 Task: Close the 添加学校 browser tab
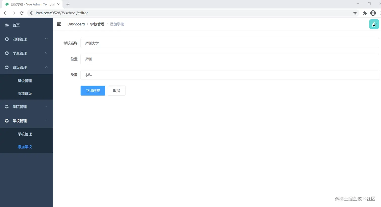pos(58,4)
